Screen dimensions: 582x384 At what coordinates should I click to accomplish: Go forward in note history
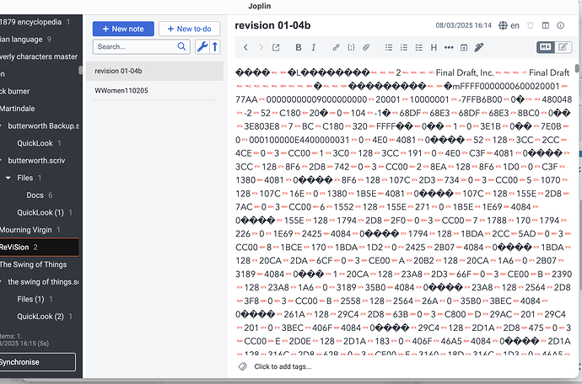point(261,47)
